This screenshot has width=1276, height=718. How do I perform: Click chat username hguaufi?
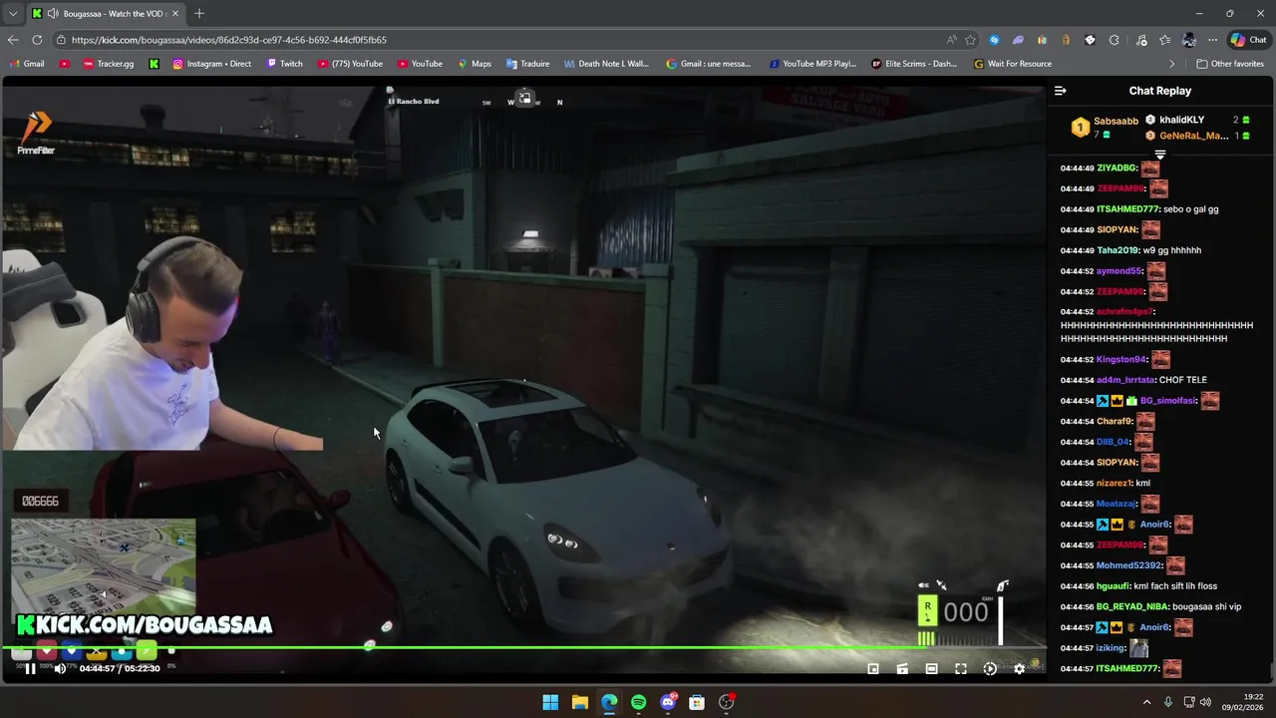coord(1114,586)
